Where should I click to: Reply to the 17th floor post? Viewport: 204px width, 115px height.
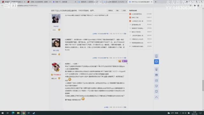click(125, 34)
